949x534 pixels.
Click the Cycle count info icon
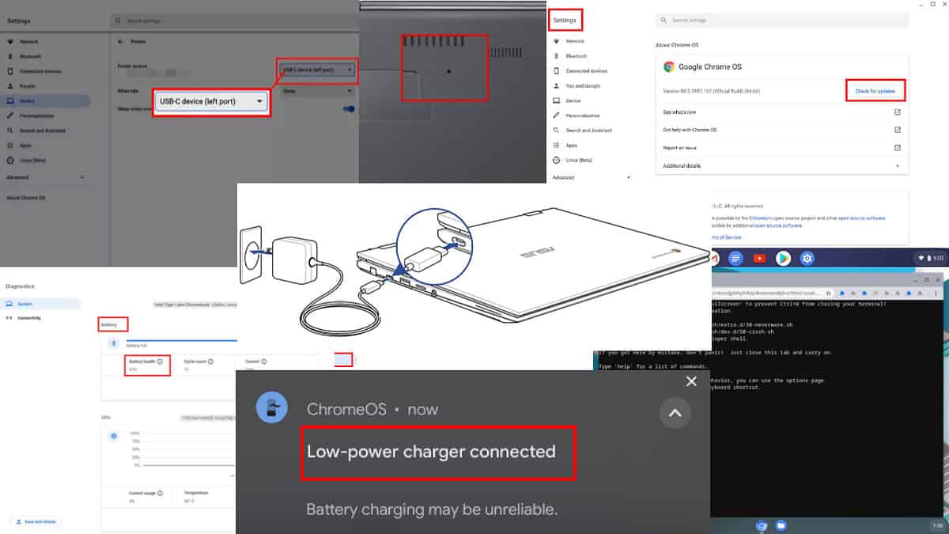[x=210, y=362]
